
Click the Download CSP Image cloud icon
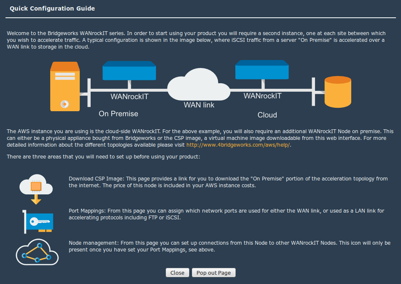click(36, 189)
